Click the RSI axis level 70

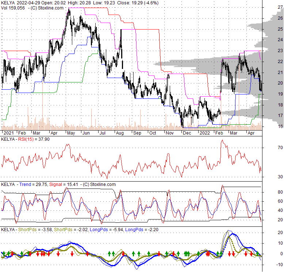tap(280, 148)
